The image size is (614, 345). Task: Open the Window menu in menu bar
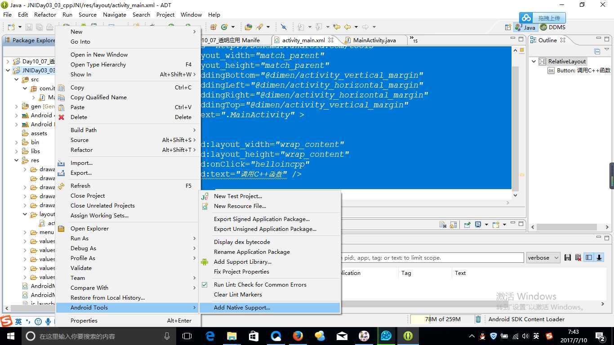(x=191, y=14)
